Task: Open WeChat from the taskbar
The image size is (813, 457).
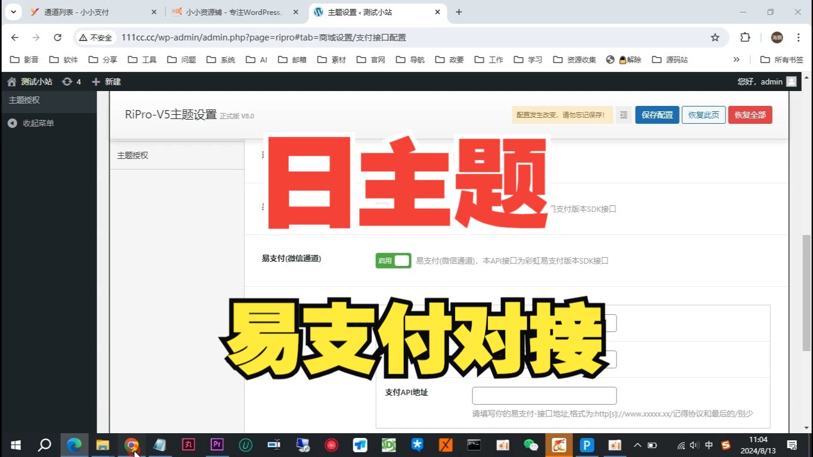Action: point(530,445)
